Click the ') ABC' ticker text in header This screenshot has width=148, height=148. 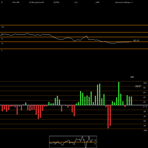(x=97, y=2)
